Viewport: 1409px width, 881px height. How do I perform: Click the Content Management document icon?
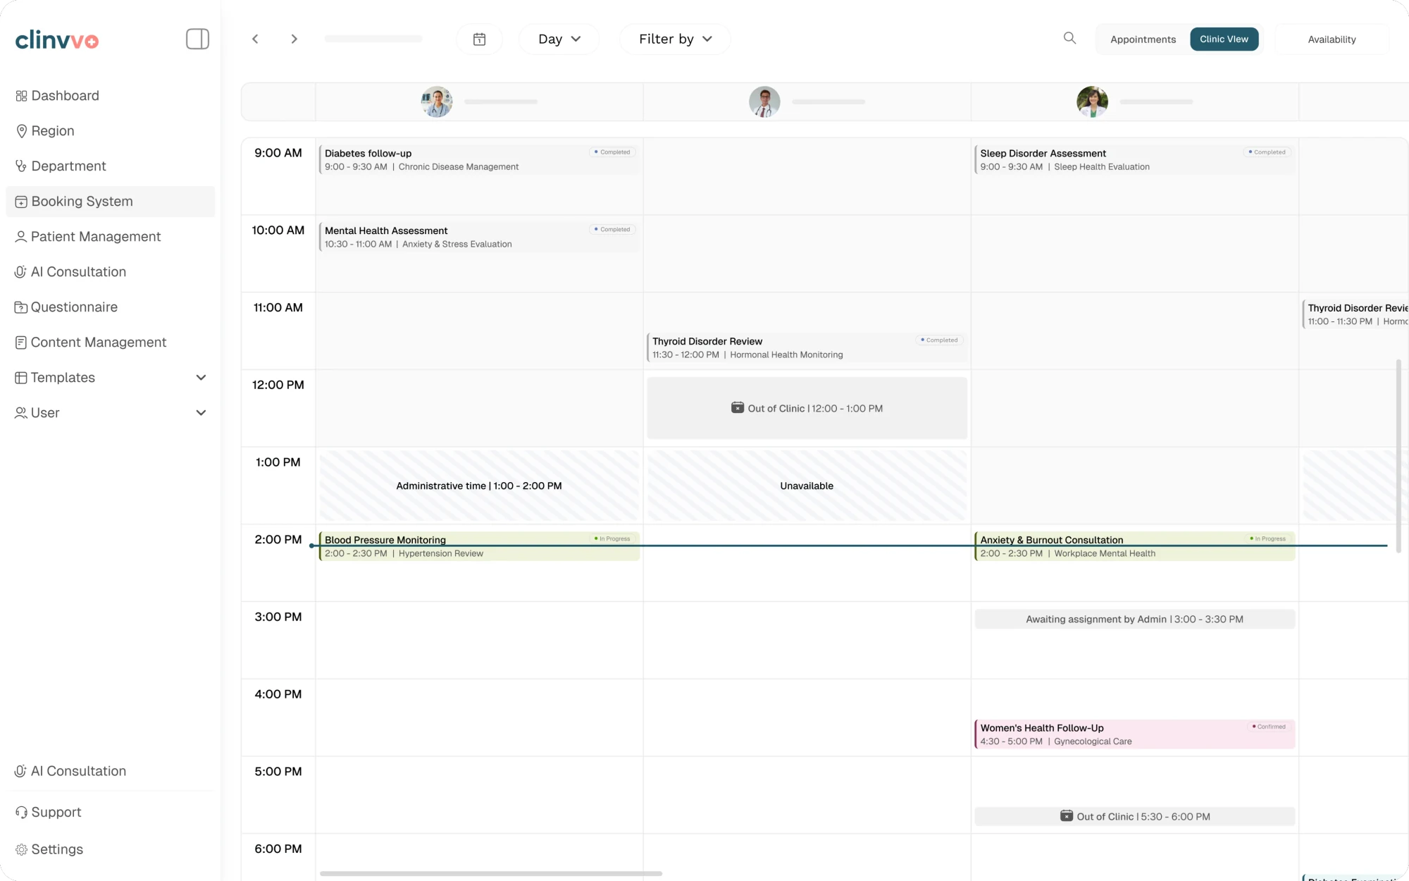pyautogui.click(x=21, y=343)
